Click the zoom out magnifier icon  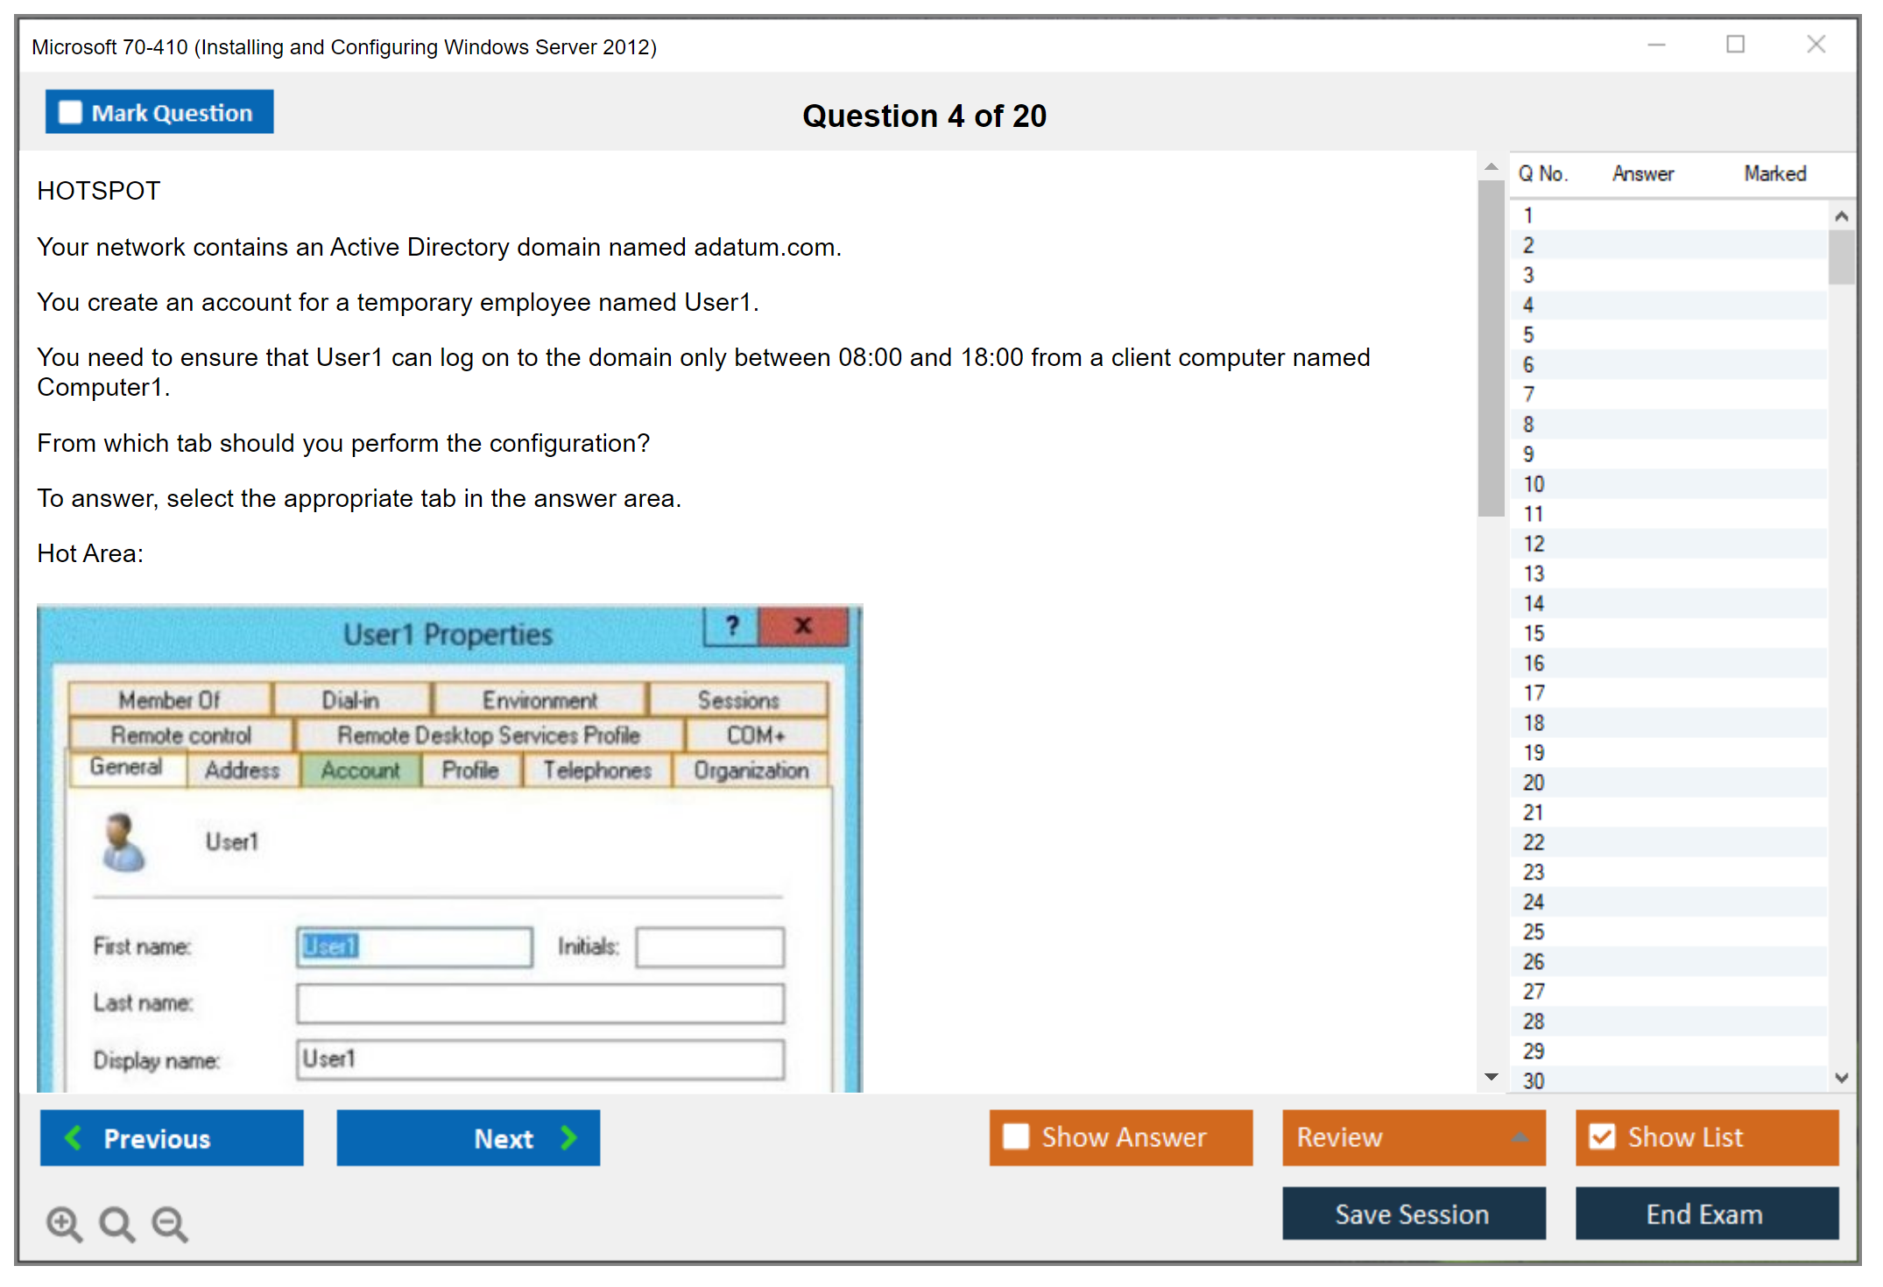(x=169, y=1223)
